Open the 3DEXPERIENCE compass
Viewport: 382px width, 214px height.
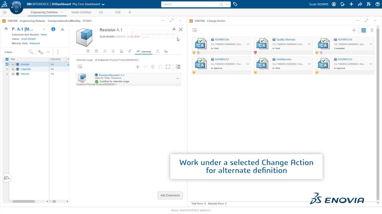tap(17, 7)
